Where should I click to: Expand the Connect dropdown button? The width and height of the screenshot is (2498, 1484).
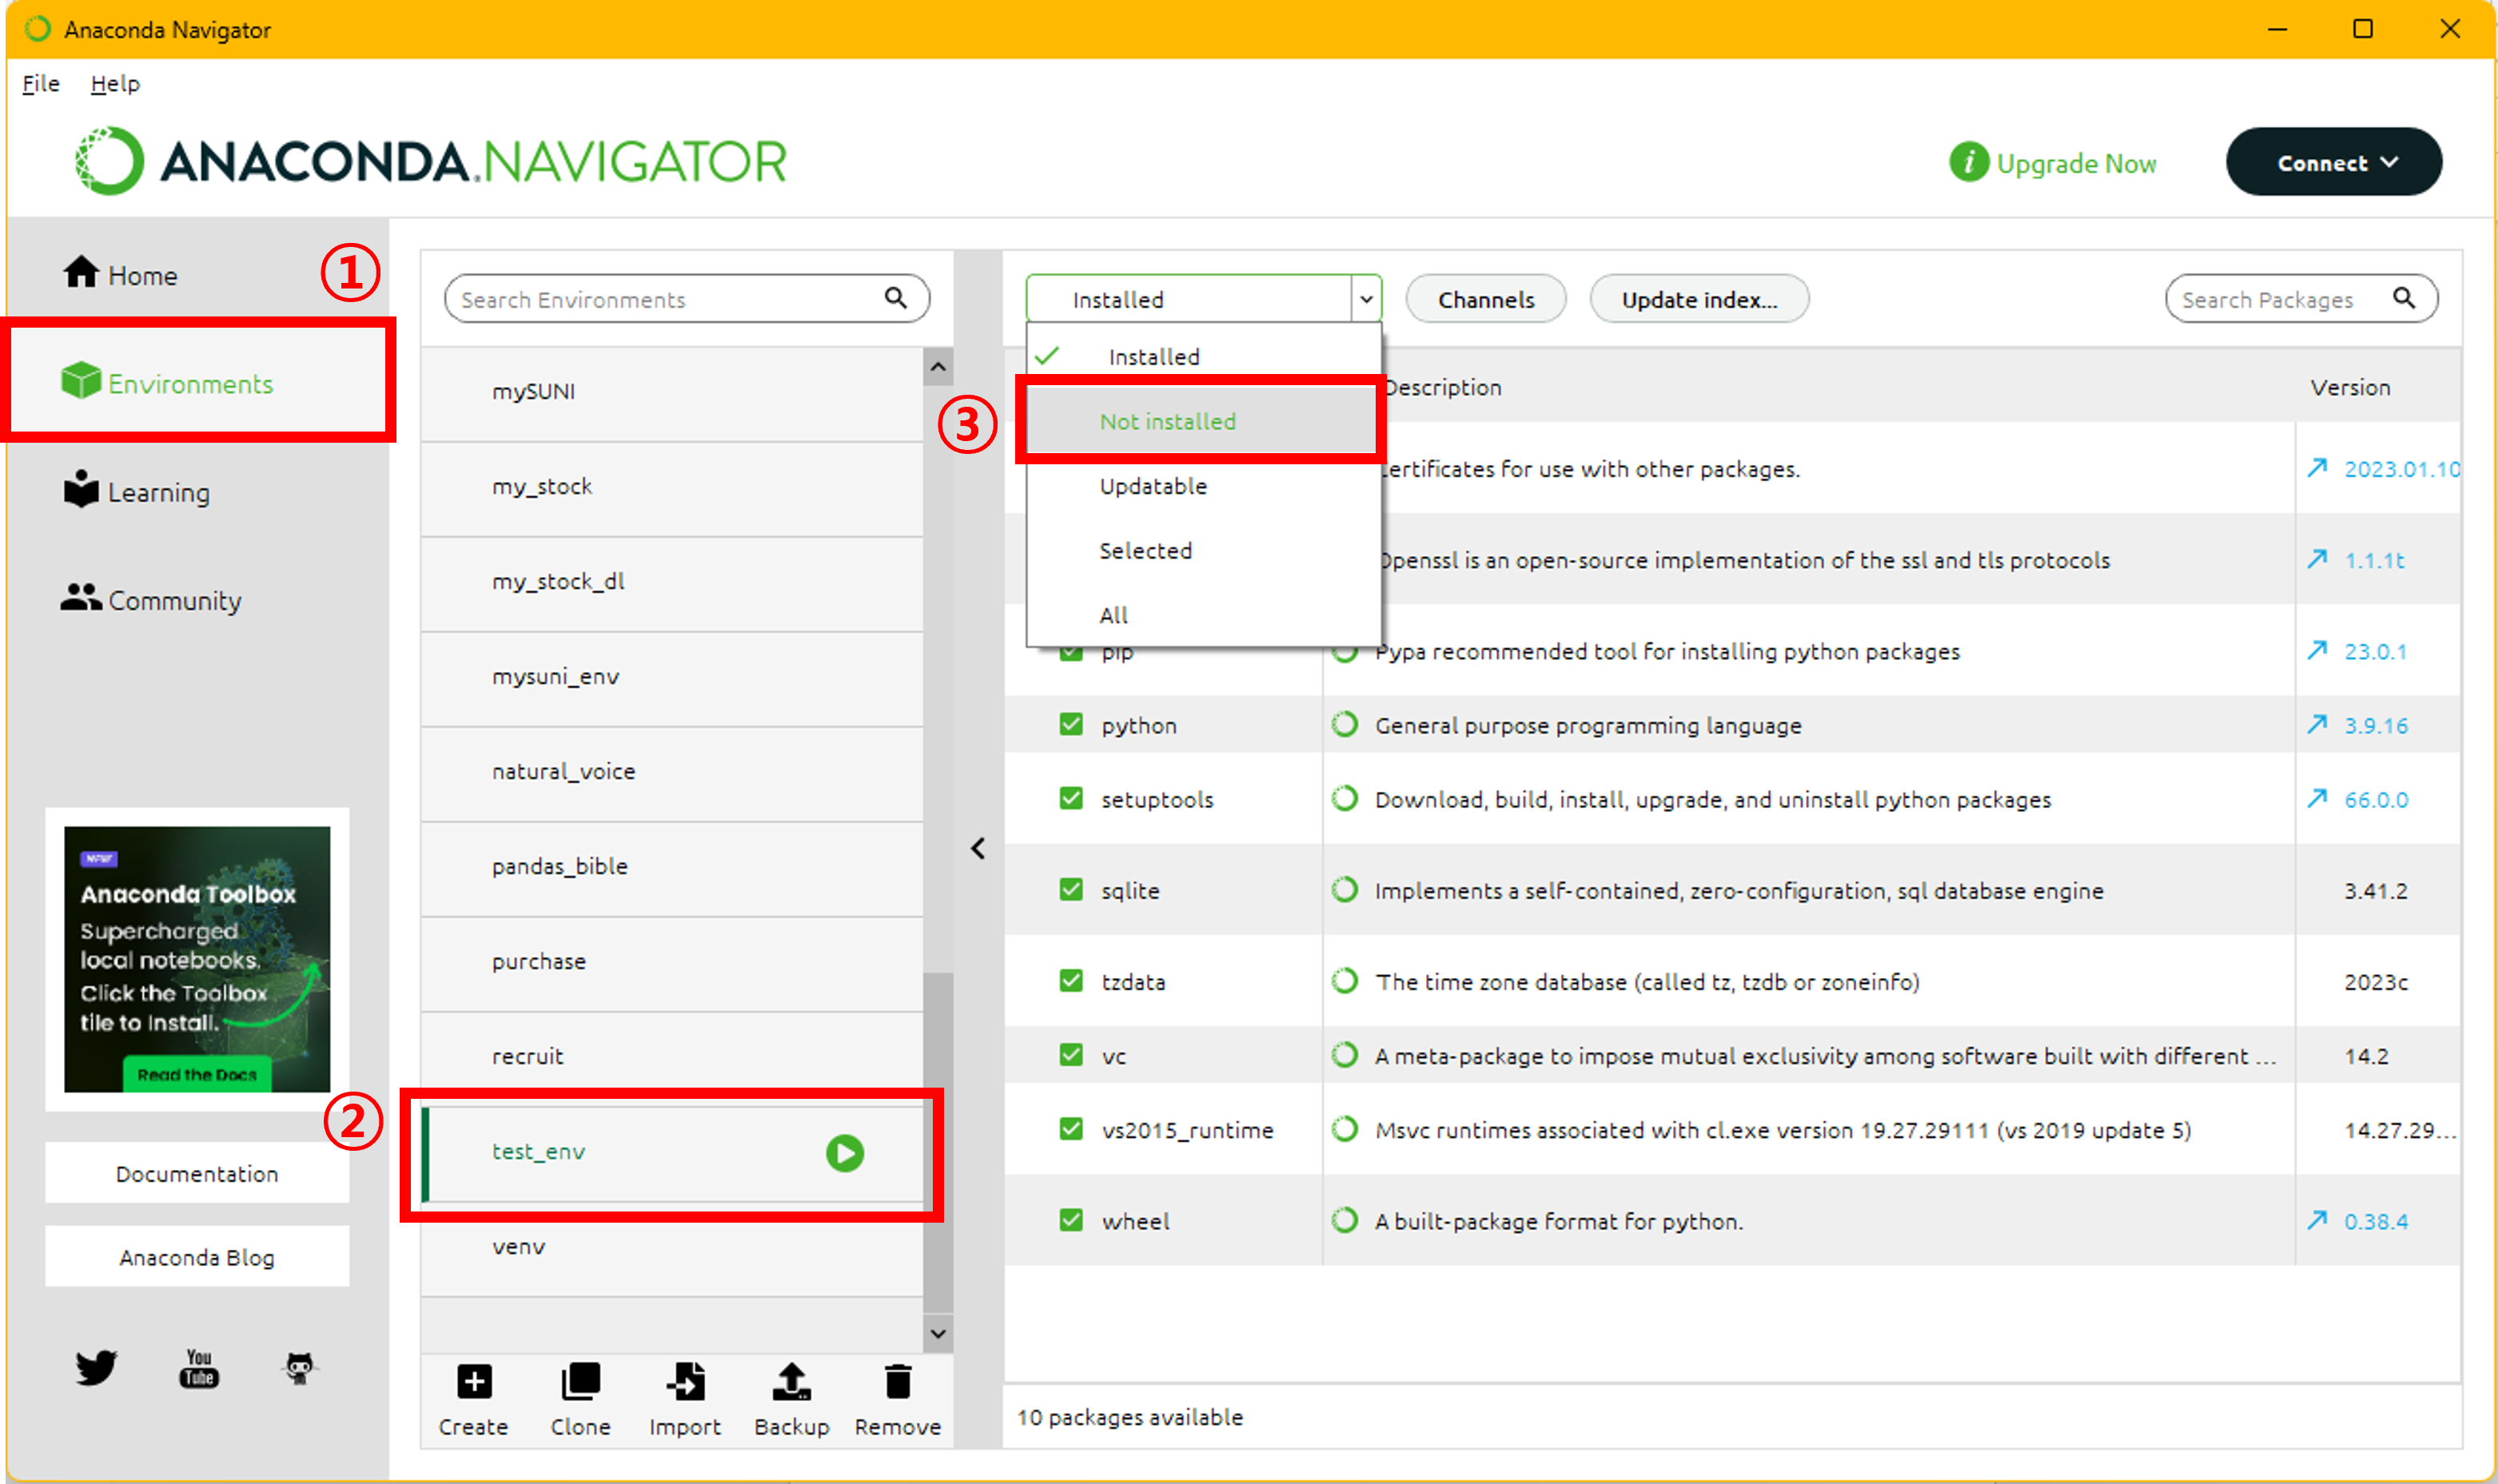point(2334,162)
